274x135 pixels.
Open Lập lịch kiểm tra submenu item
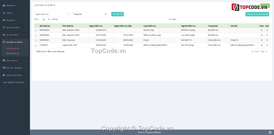12,53
